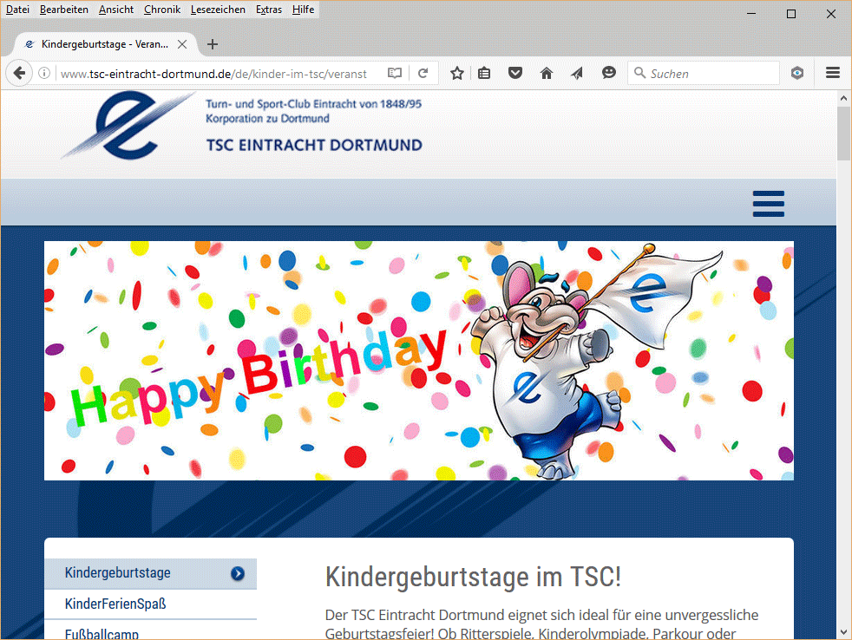The height and width of the screenshot is (640, 852).
Task: Click the paper plane share icon
Action: (577, 73)
